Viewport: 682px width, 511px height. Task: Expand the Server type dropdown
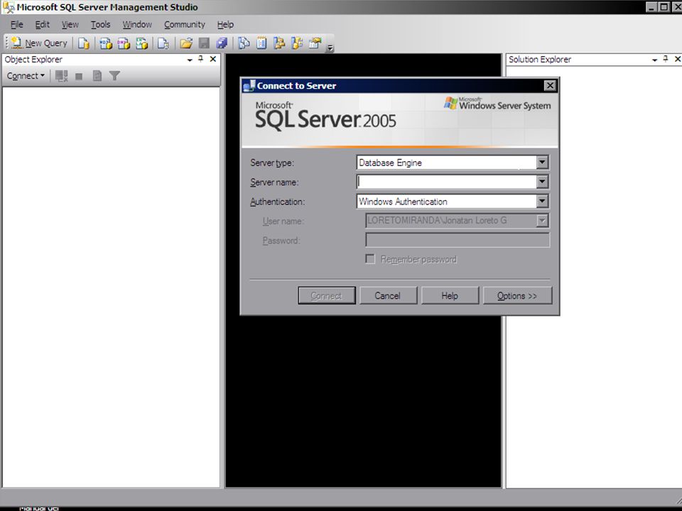point(542,163)
